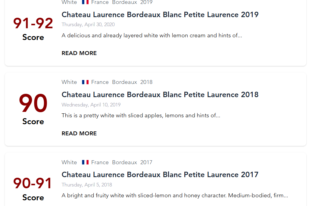The width and height of the screenshot is (309, 206).
Task: Select the large 90 score rating
Action: click(x=33, y=103)
